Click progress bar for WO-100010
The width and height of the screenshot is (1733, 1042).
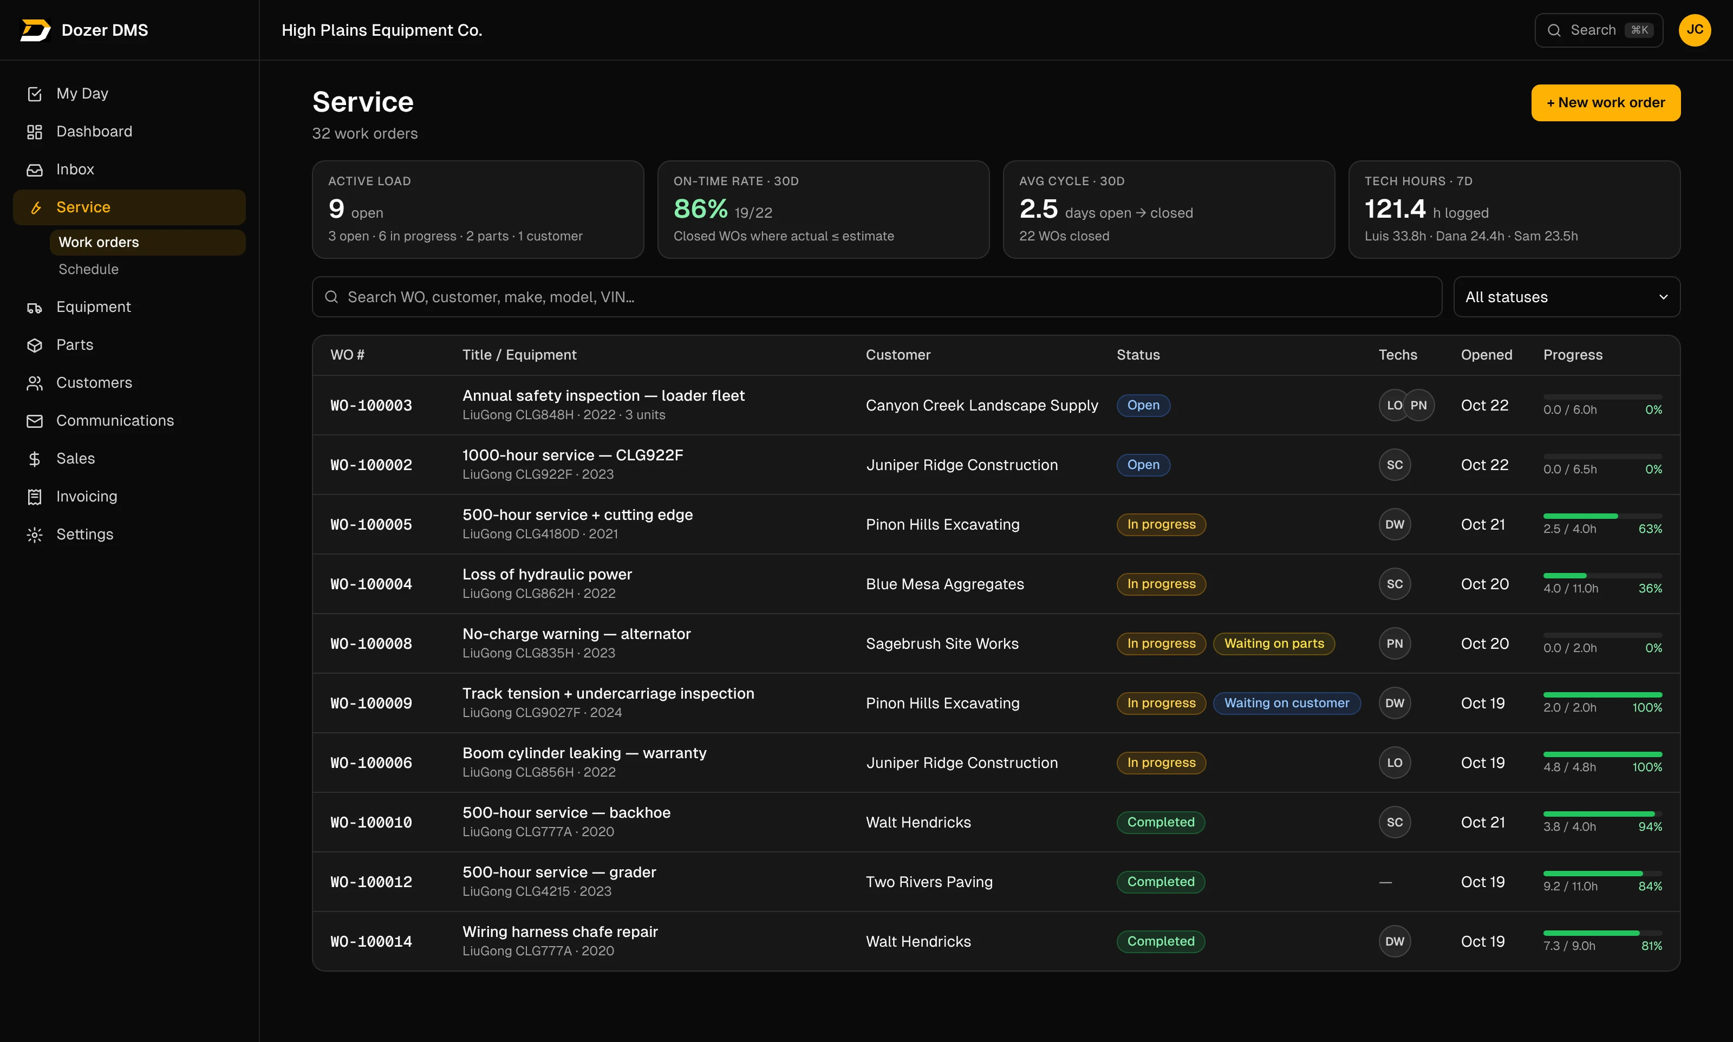coord(1602,814)
